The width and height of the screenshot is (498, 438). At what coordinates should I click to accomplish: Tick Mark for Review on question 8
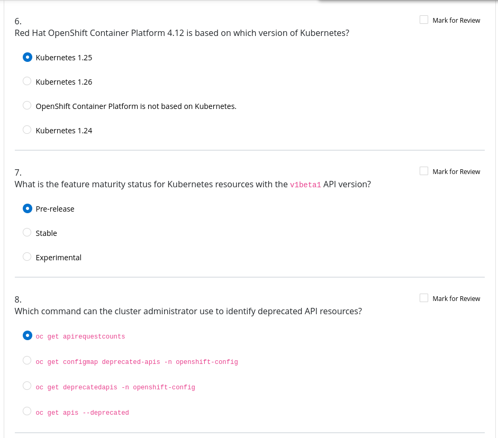(424, 298)
